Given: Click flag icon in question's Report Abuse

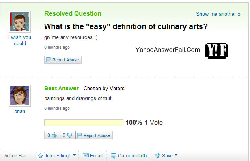Looking at the screenshot, I should coord(49,60).
